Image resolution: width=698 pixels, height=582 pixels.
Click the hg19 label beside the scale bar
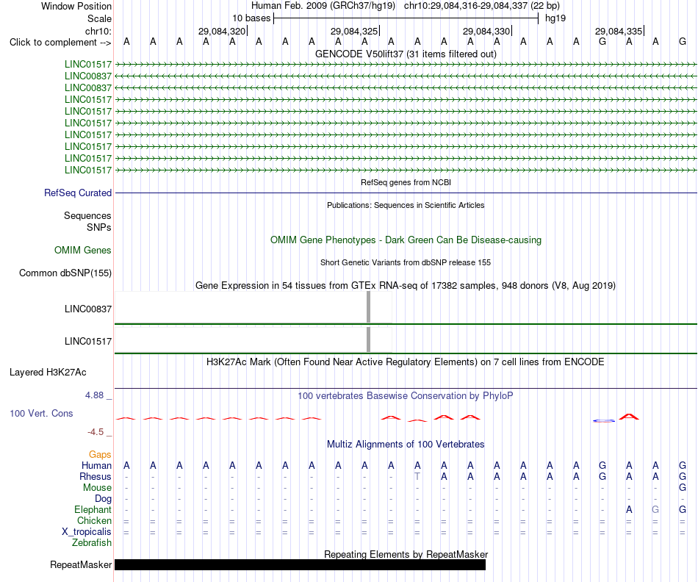(x=555, y=18)
